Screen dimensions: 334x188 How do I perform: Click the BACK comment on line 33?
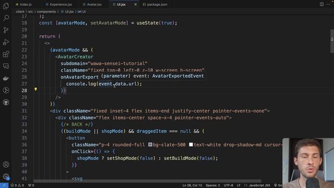tap(77, 124)
